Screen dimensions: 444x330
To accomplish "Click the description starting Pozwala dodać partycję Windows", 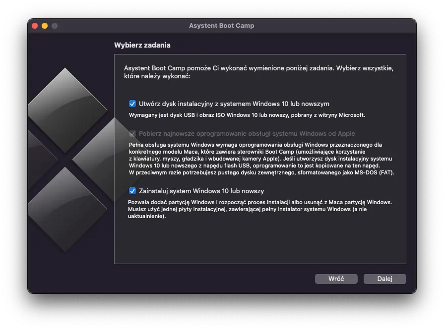I will click(x=259, y=209).
